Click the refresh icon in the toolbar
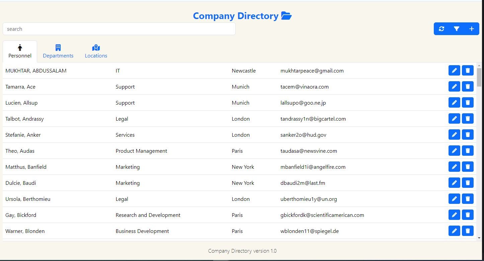This screenshot has width=484, height=261. [x=441, y=29]
